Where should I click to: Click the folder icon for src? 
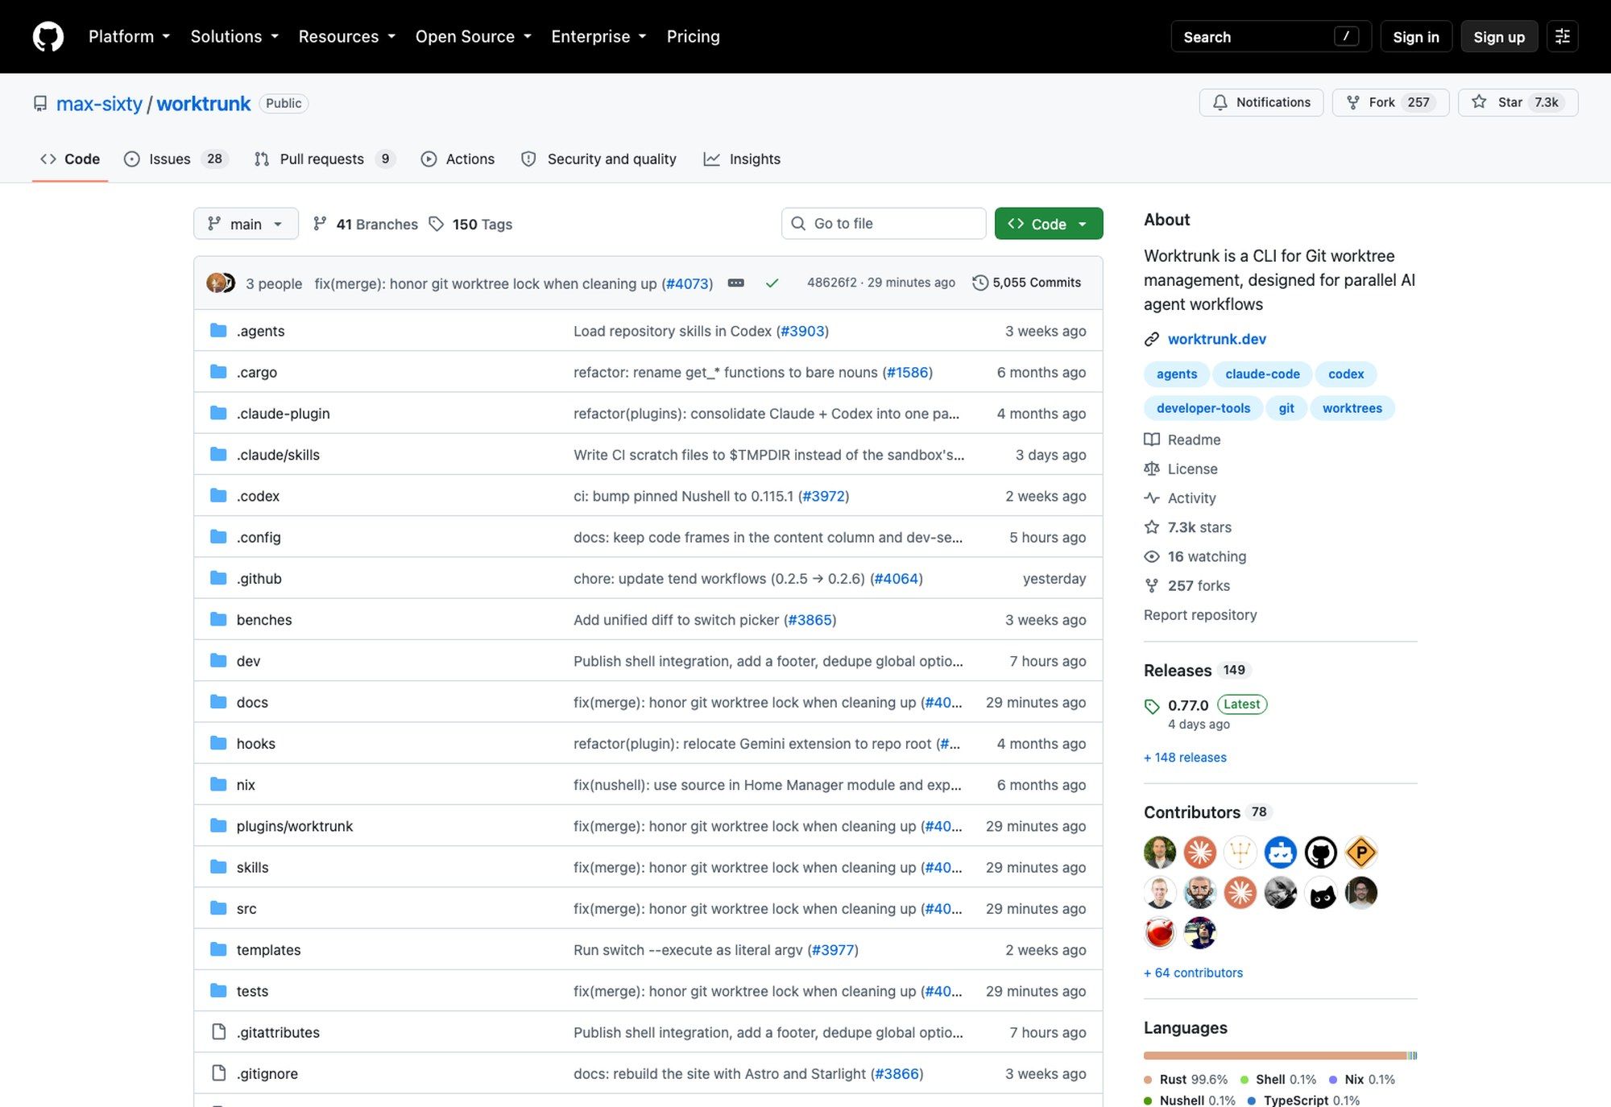[x=218, y=908]
